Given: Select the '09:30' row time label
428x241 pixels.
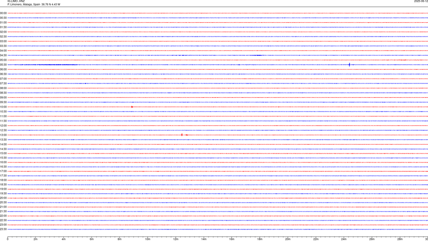Looking at the screenshot, I should (3, 102).
